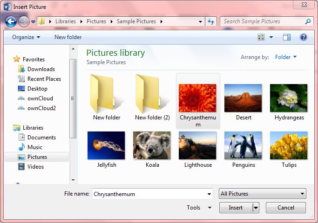Image resolution: width=318 pixels, height=223 pixels.
Task: Select the New folder (2) item
Action: pos(152,98)
